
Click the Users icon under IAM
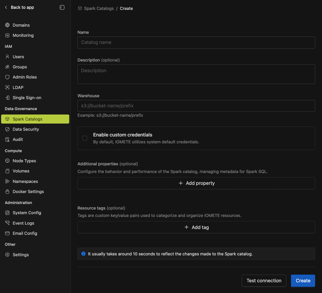pyautogui.click(x=7, y=57)
